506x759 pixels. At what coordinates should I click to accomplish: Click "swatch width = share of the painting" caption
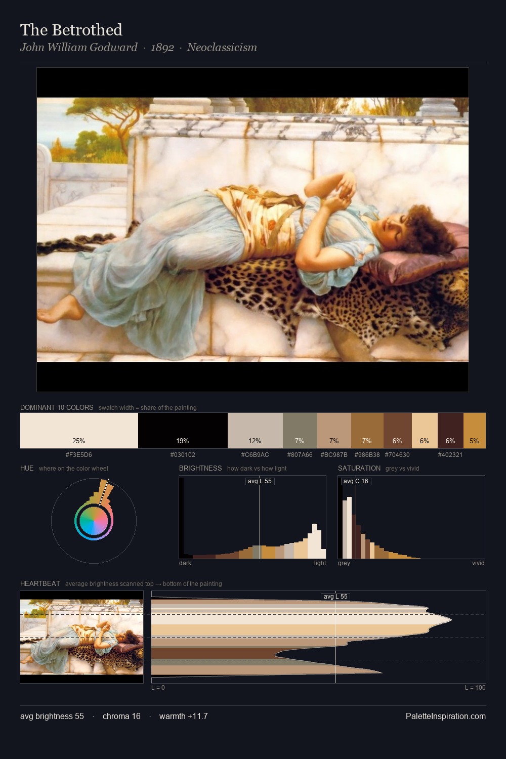click(148, 408)
